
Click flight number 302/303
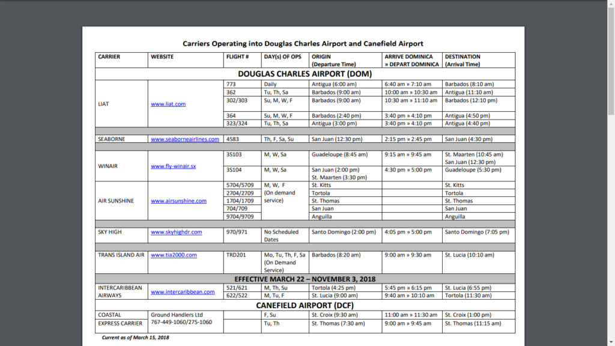click(237, 100)
